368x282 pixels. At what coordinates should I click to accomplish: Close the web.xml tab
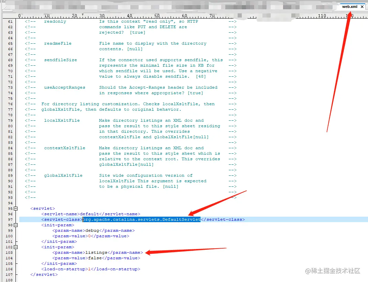[x=362, y=7]
